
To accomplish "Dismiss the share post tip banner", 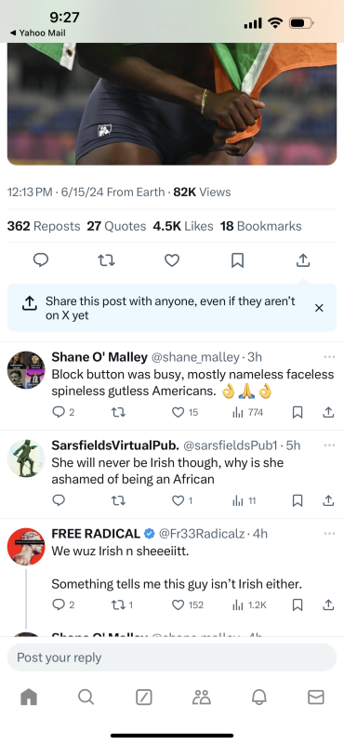I will coord(319,308).
